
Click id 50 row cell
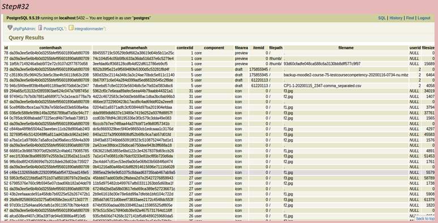click(6, 194)
